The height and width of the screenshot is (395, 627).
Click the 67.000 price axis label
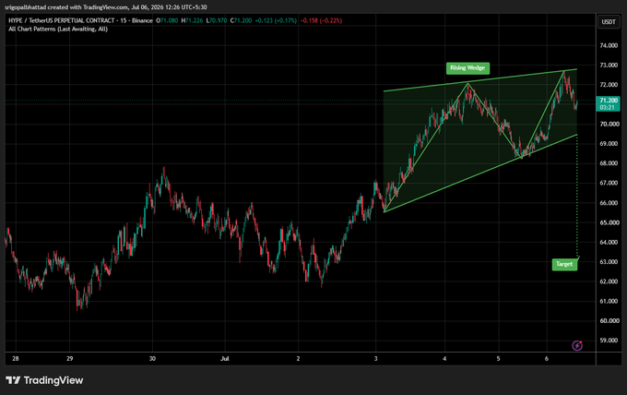click(x=609, y=183)
